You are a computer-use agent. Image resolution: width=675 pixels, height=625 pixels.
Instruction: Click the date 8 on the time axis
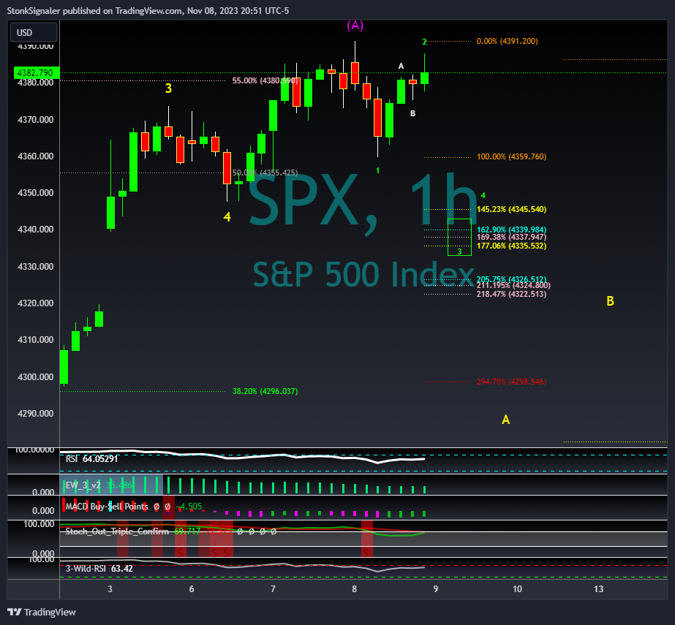(354, 589)
